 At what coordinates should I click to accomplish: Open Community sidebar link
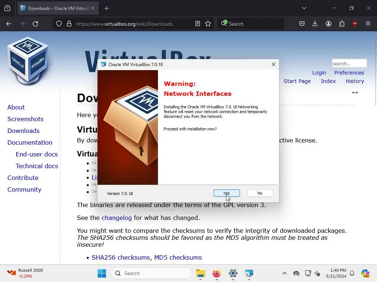pyautogui.click(x=24, y=189)
